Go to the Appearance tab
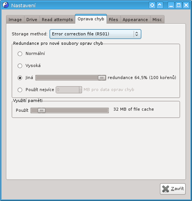192x201 pixels. (x=135, y=20)
